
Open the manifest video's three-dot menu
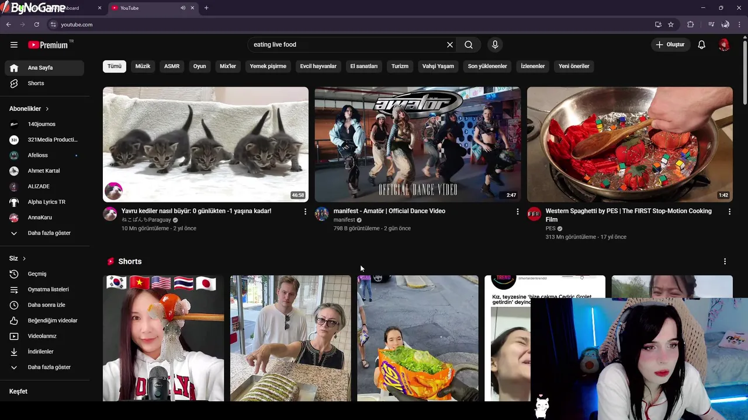click(x=517, y=212)
